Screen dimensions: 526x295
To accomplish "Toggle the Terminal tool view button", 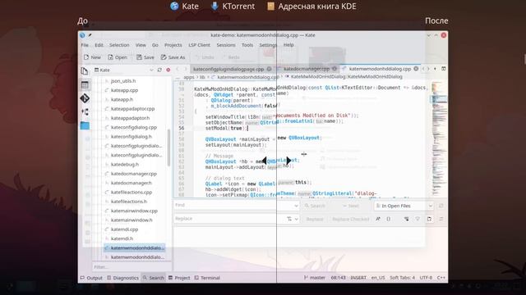I will tap(207, 278).
